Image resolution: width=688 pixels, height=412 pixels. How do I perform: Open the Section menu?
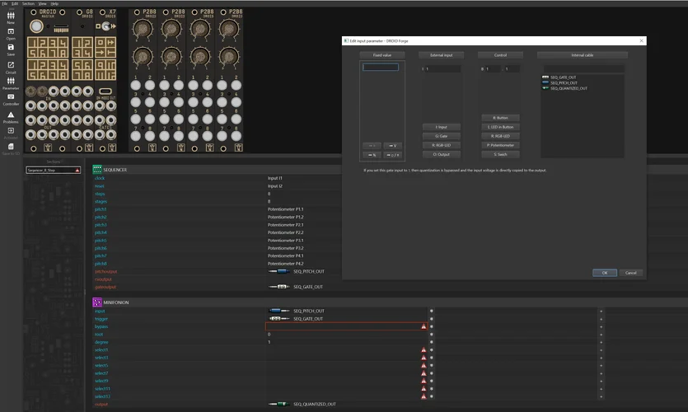[x=27, y=3]
